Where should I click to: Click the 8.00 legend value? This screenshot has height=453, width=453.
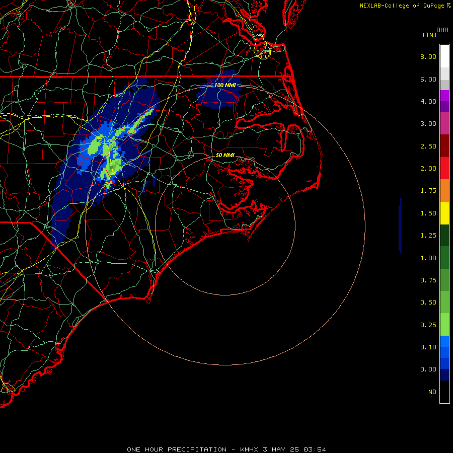pyautogui.click(x=428, y=56)
